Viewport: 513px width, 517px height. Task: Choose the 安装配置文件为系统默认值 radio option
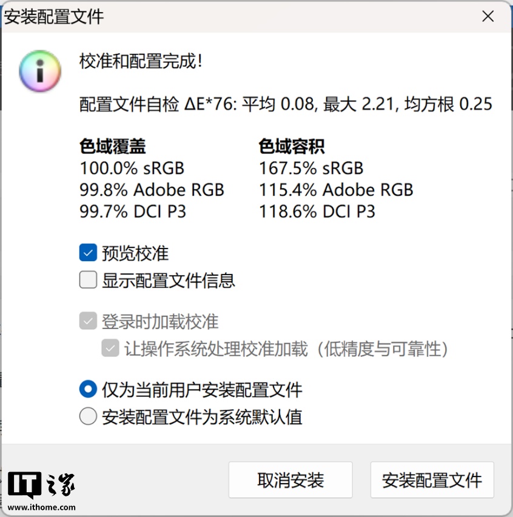(89, 416)
